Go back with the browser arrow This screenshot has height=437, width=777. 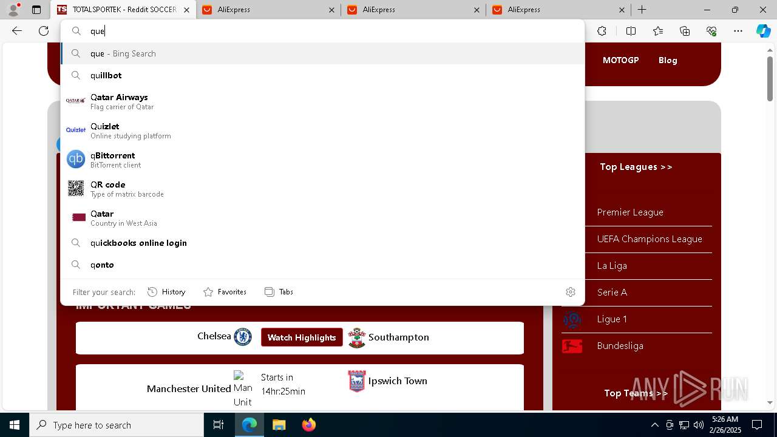click(x=17, y=31)
